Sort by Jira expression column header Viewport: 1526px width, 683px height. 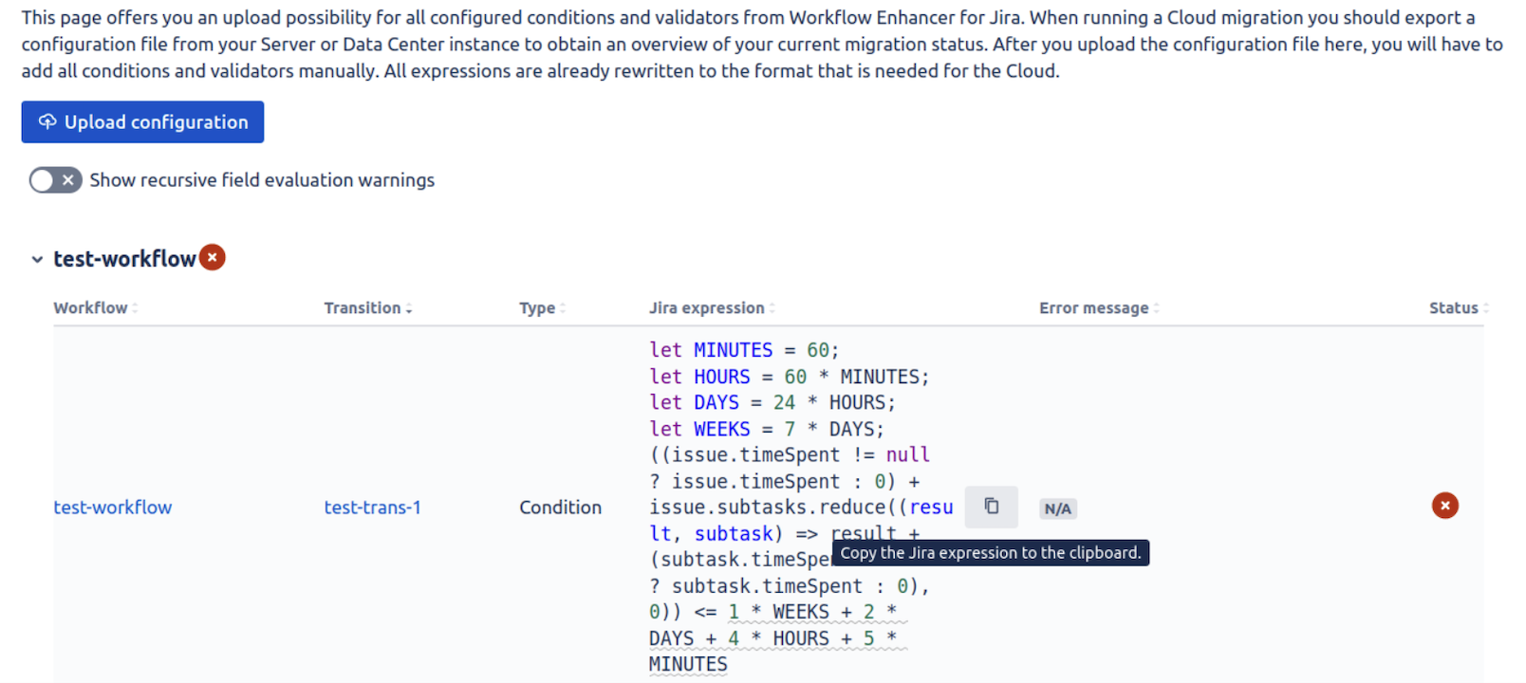[x=712, y=308]
